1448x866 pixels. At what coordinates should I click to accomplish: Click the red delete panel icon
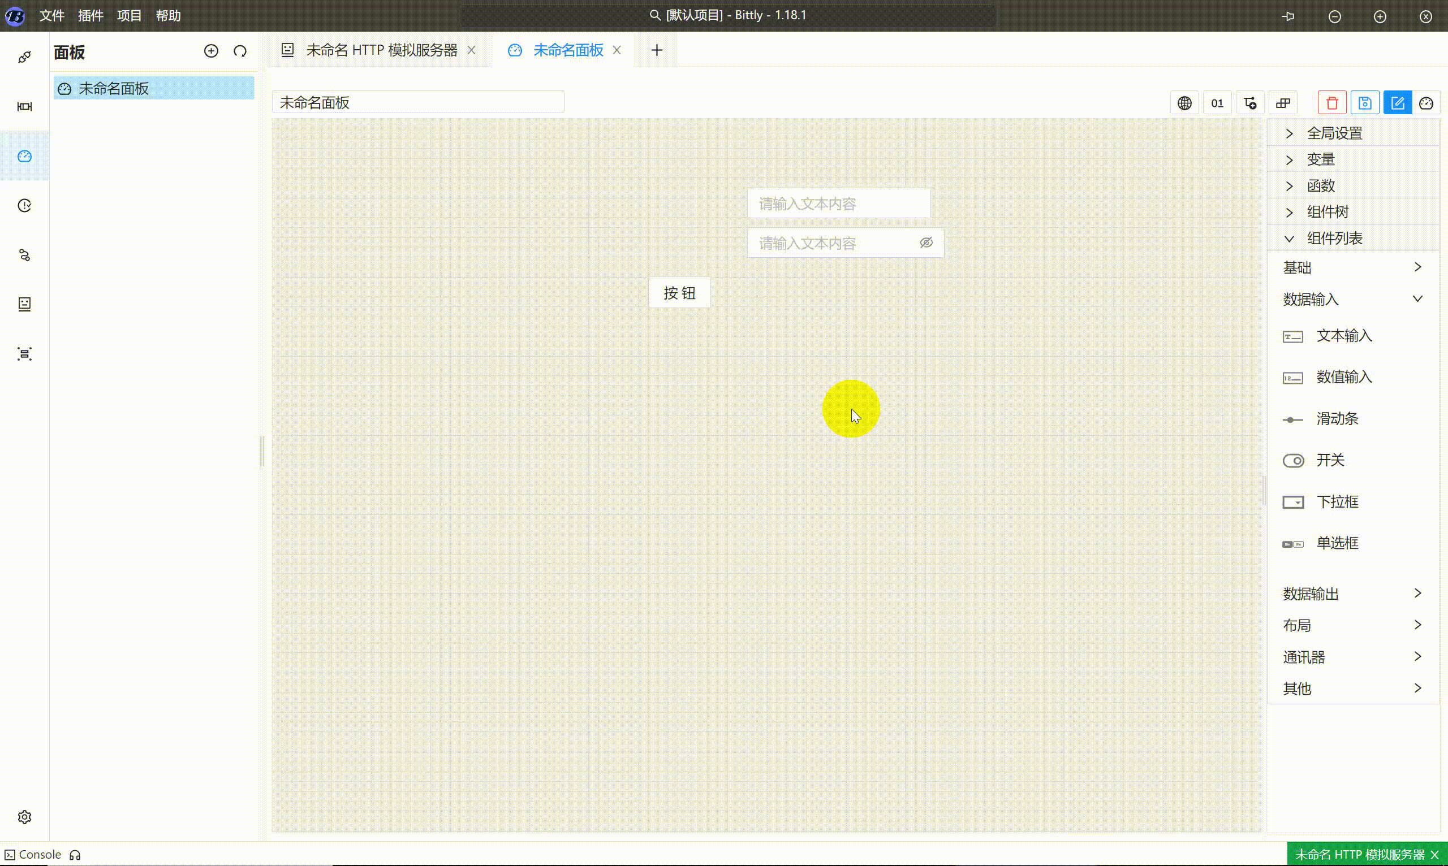pos(1332,102)
